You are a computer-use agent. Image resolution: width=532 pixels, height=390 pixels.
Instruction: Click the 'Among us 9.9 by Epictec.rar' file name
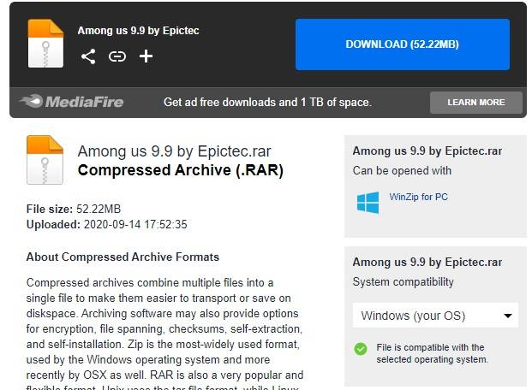[x=175, y=151]
